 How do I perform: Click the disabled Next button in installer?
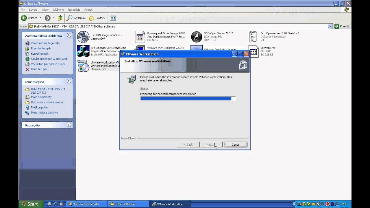211,144
